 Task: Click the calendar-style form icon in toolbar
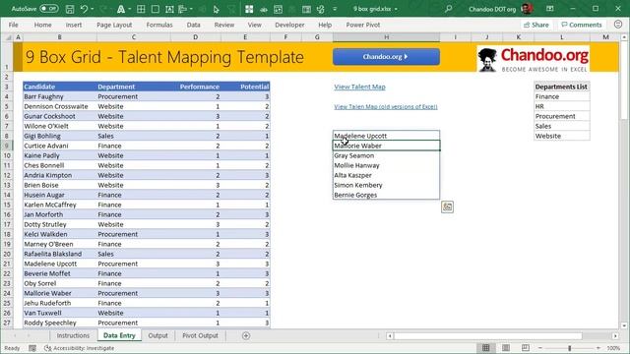(278, 9)
